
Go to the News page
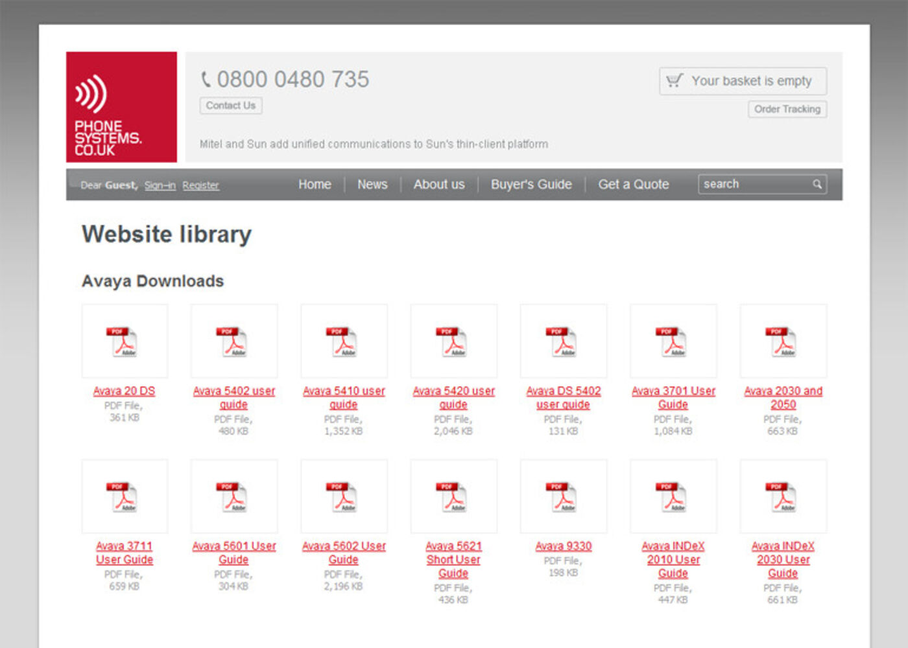(372, 185)
